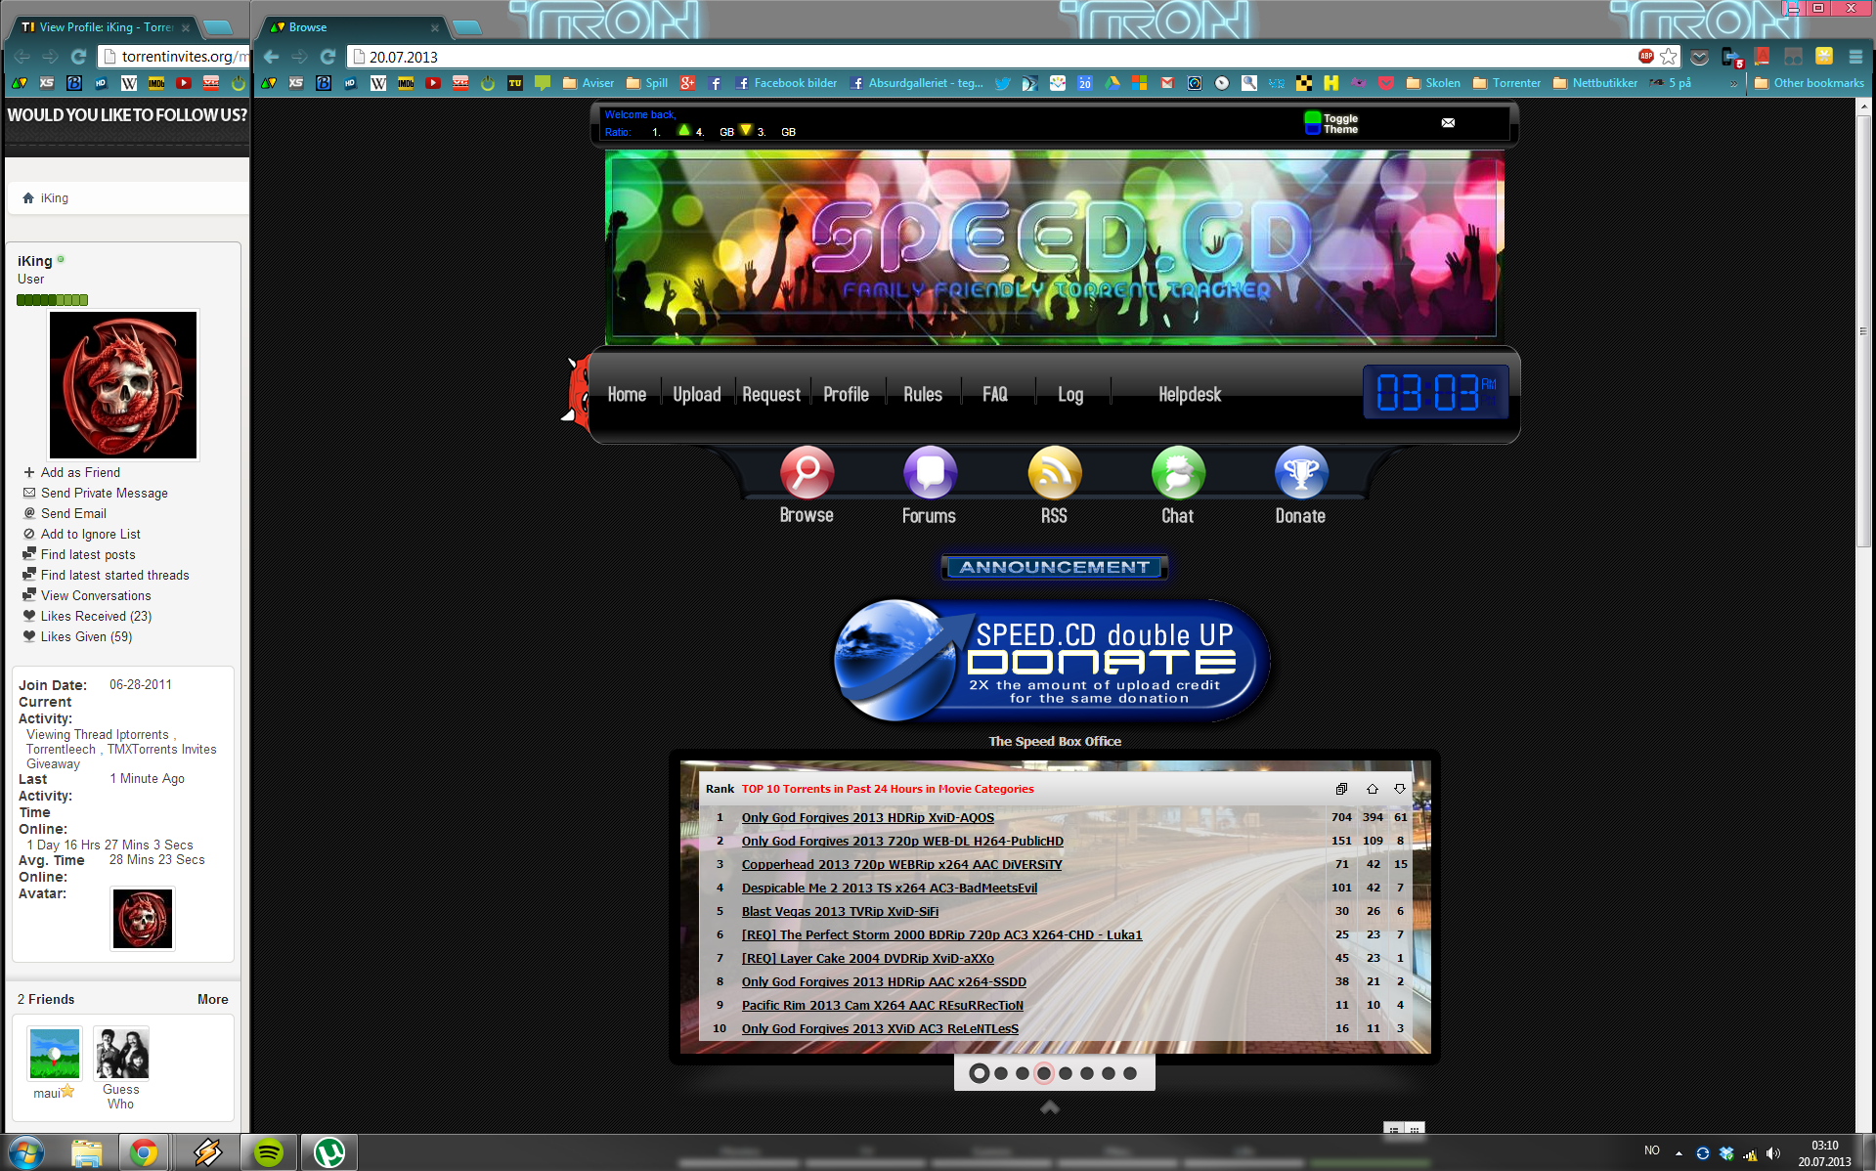Select the fifth slider pagination dot
1876x1171 pixels.
pyautogui.click(x=1066, y=1073)
